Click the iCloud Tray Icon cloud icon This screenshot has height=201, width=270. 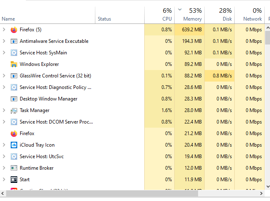[14, 145]
